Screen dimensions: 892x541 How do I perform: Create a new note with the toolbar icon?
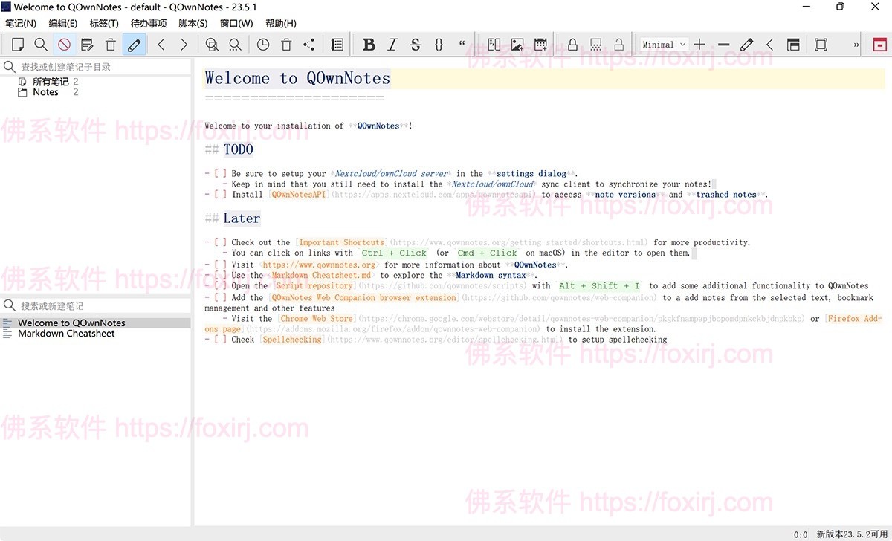point(18,44)
